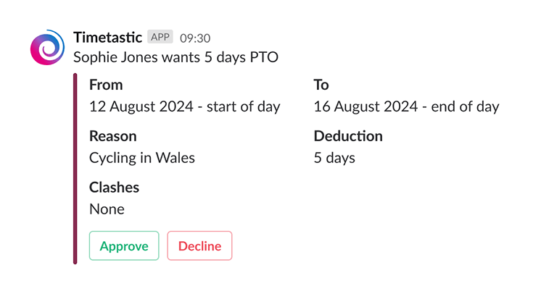The width and height of the screenshot is (533, 294).
Task: Click the From field label
Action: 106,85
